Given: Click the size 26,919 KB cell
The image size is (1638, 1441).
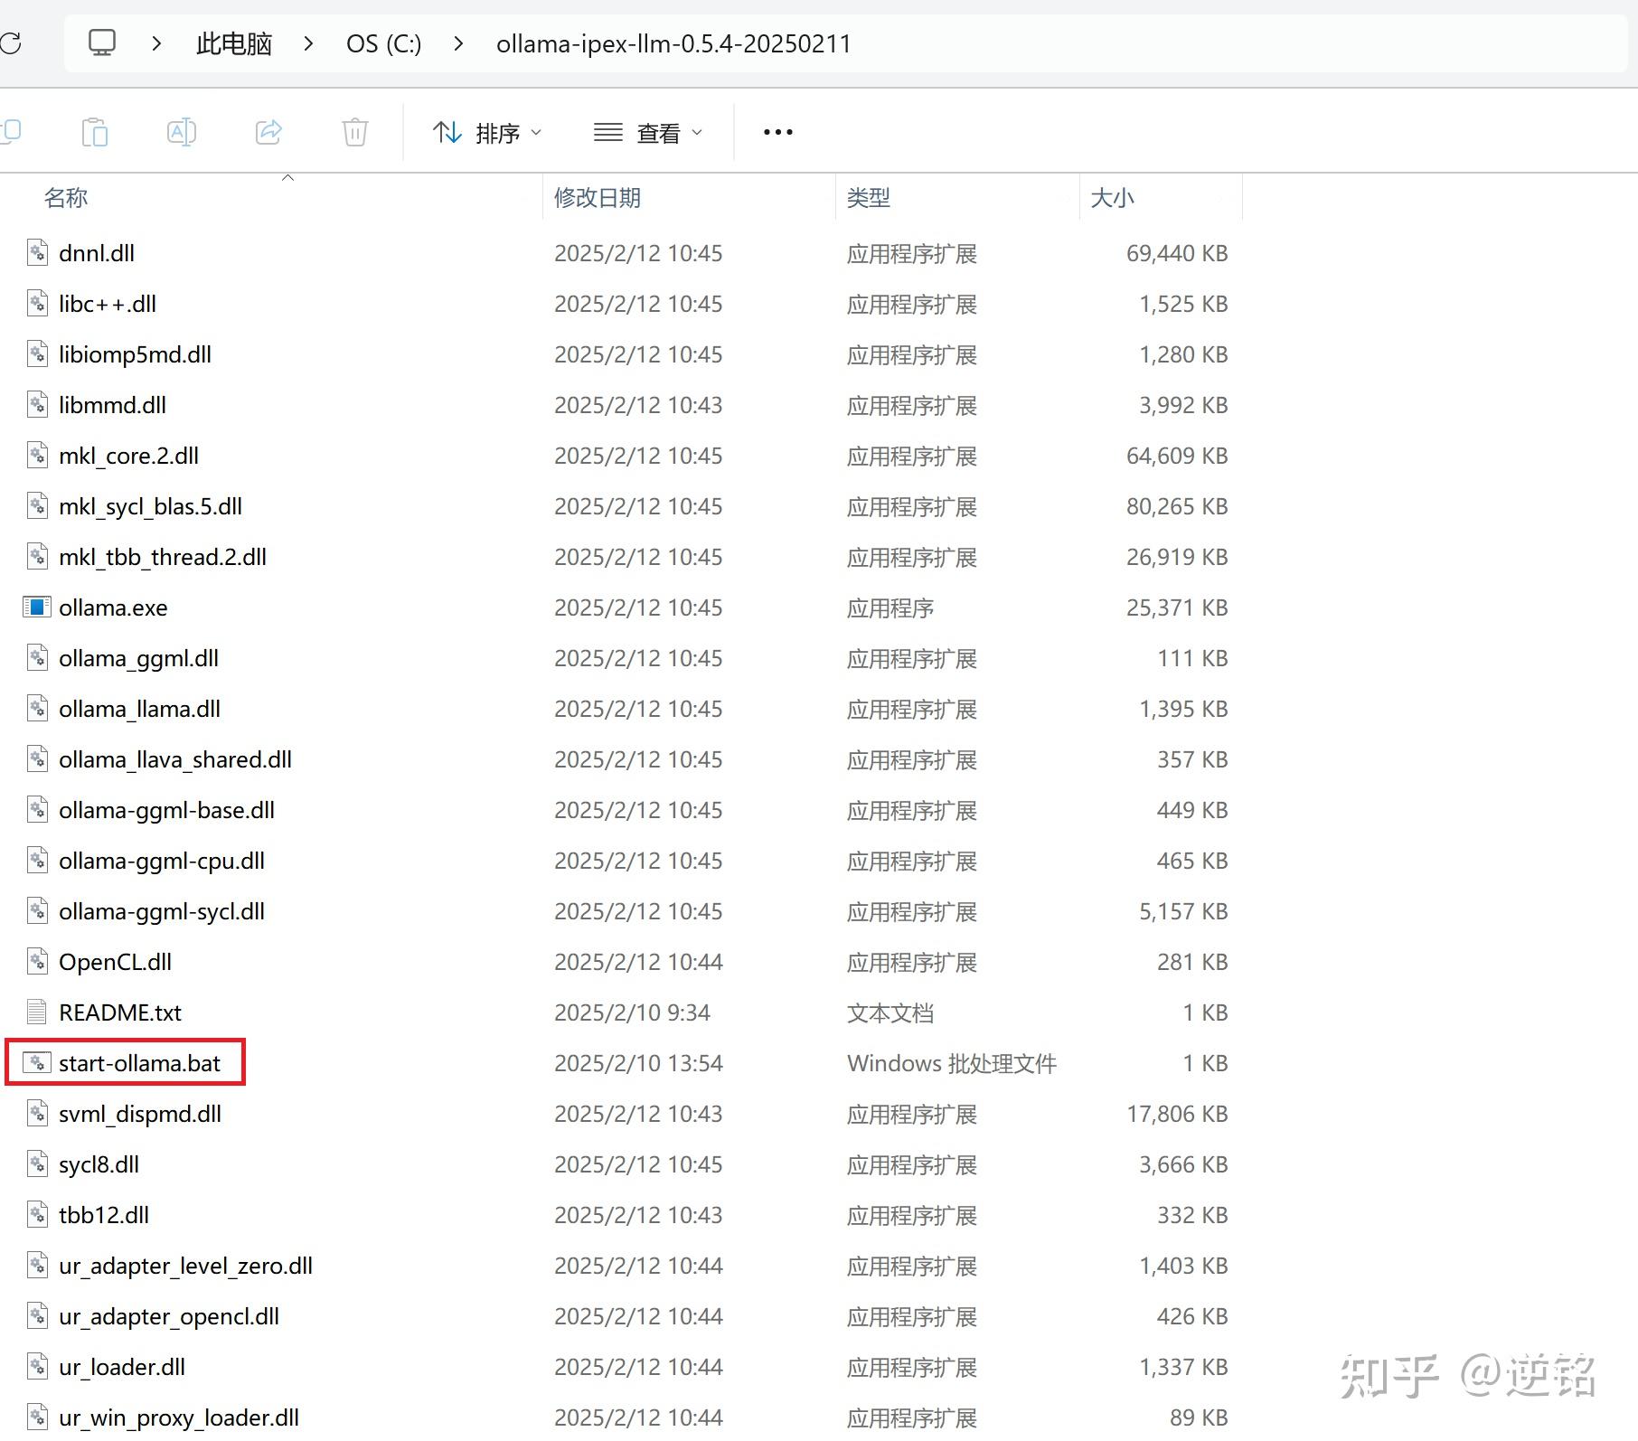Looking at the screenshot, I should point(1177,557).
